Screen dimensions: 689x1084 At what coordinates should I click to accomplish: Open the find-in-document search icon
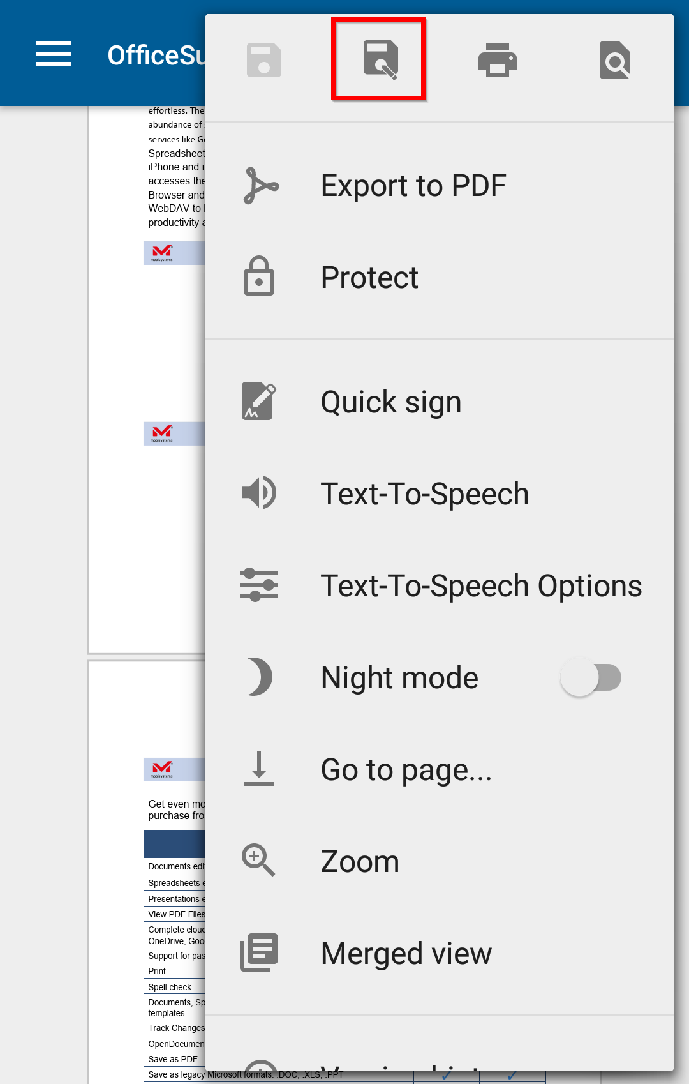point(614,60)
